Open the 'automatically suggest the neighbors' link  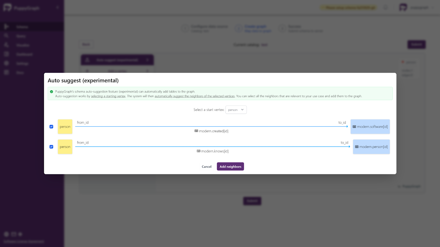pyautogui.click(x=194, y=96)
